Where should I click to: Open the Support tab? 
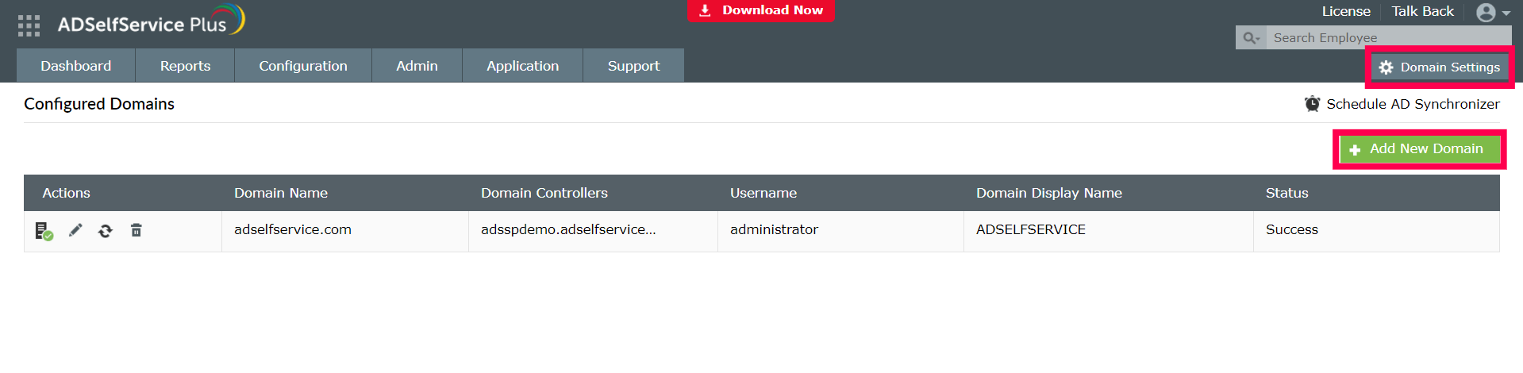[633, 66]
